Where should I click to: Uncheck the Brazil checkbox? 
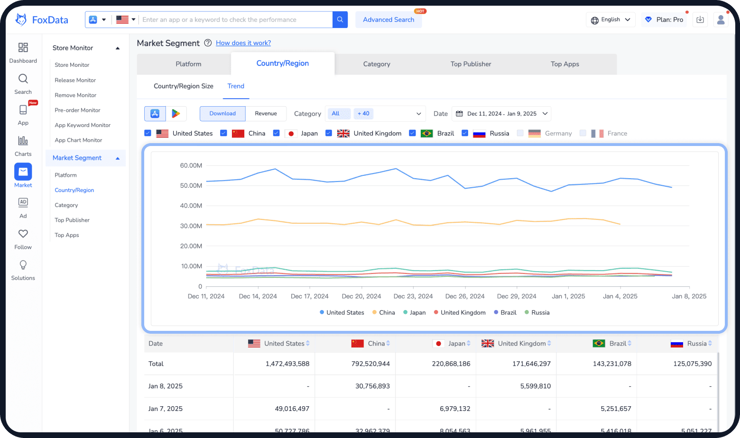coord(412,133)
